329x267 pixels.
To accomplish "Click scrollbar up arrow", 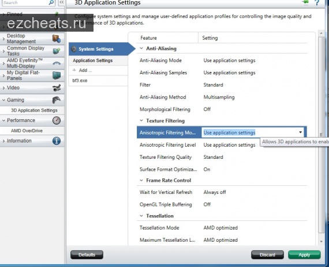I will click(x=321, y=33).
